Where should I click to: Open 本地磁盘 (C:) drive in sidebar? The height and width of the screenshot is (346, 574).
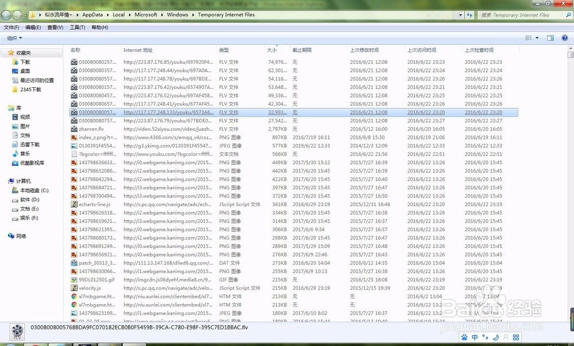tap(34, 191)
